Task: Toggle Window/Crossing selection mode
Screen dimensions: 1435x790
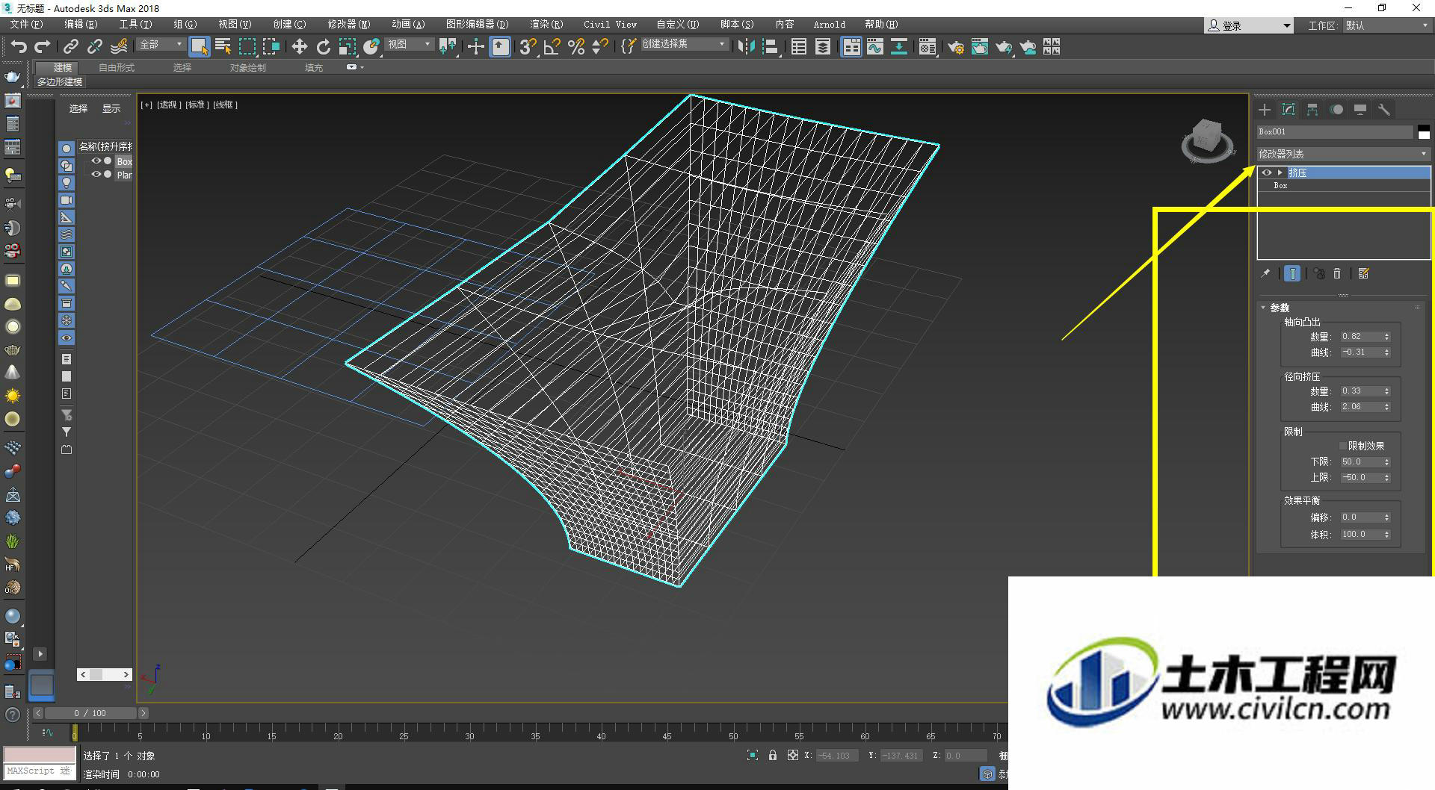Action: point(271,46)
